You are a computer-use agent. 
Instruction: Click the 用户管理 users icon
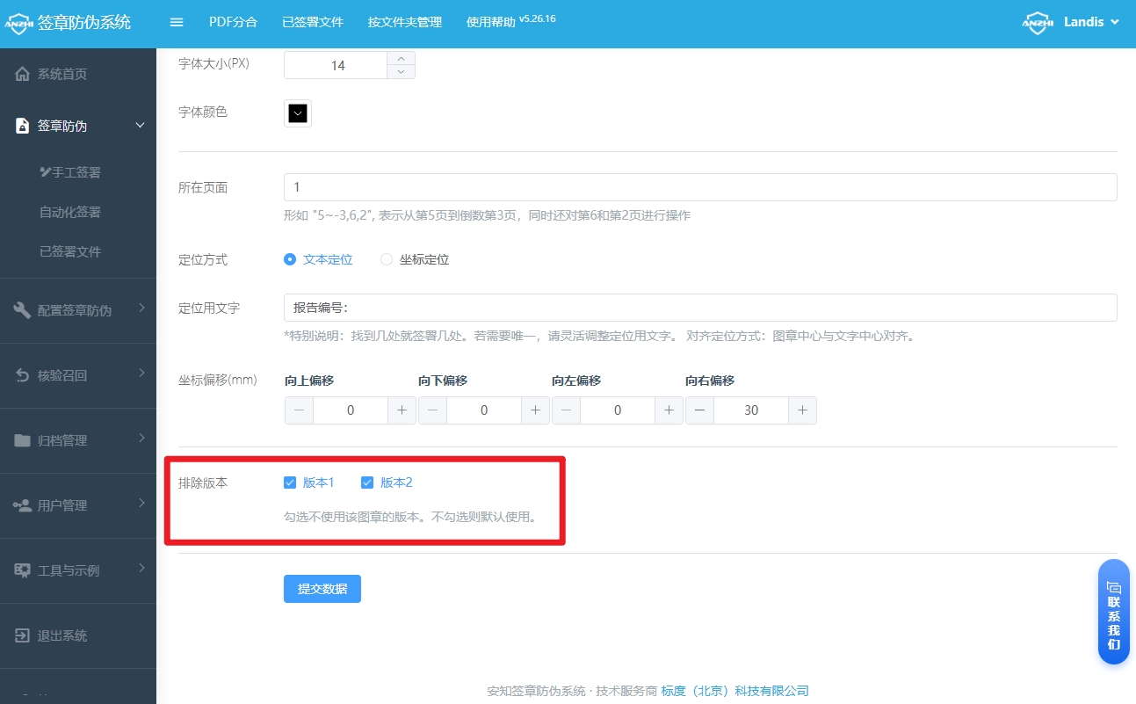(x=23, y=505)
